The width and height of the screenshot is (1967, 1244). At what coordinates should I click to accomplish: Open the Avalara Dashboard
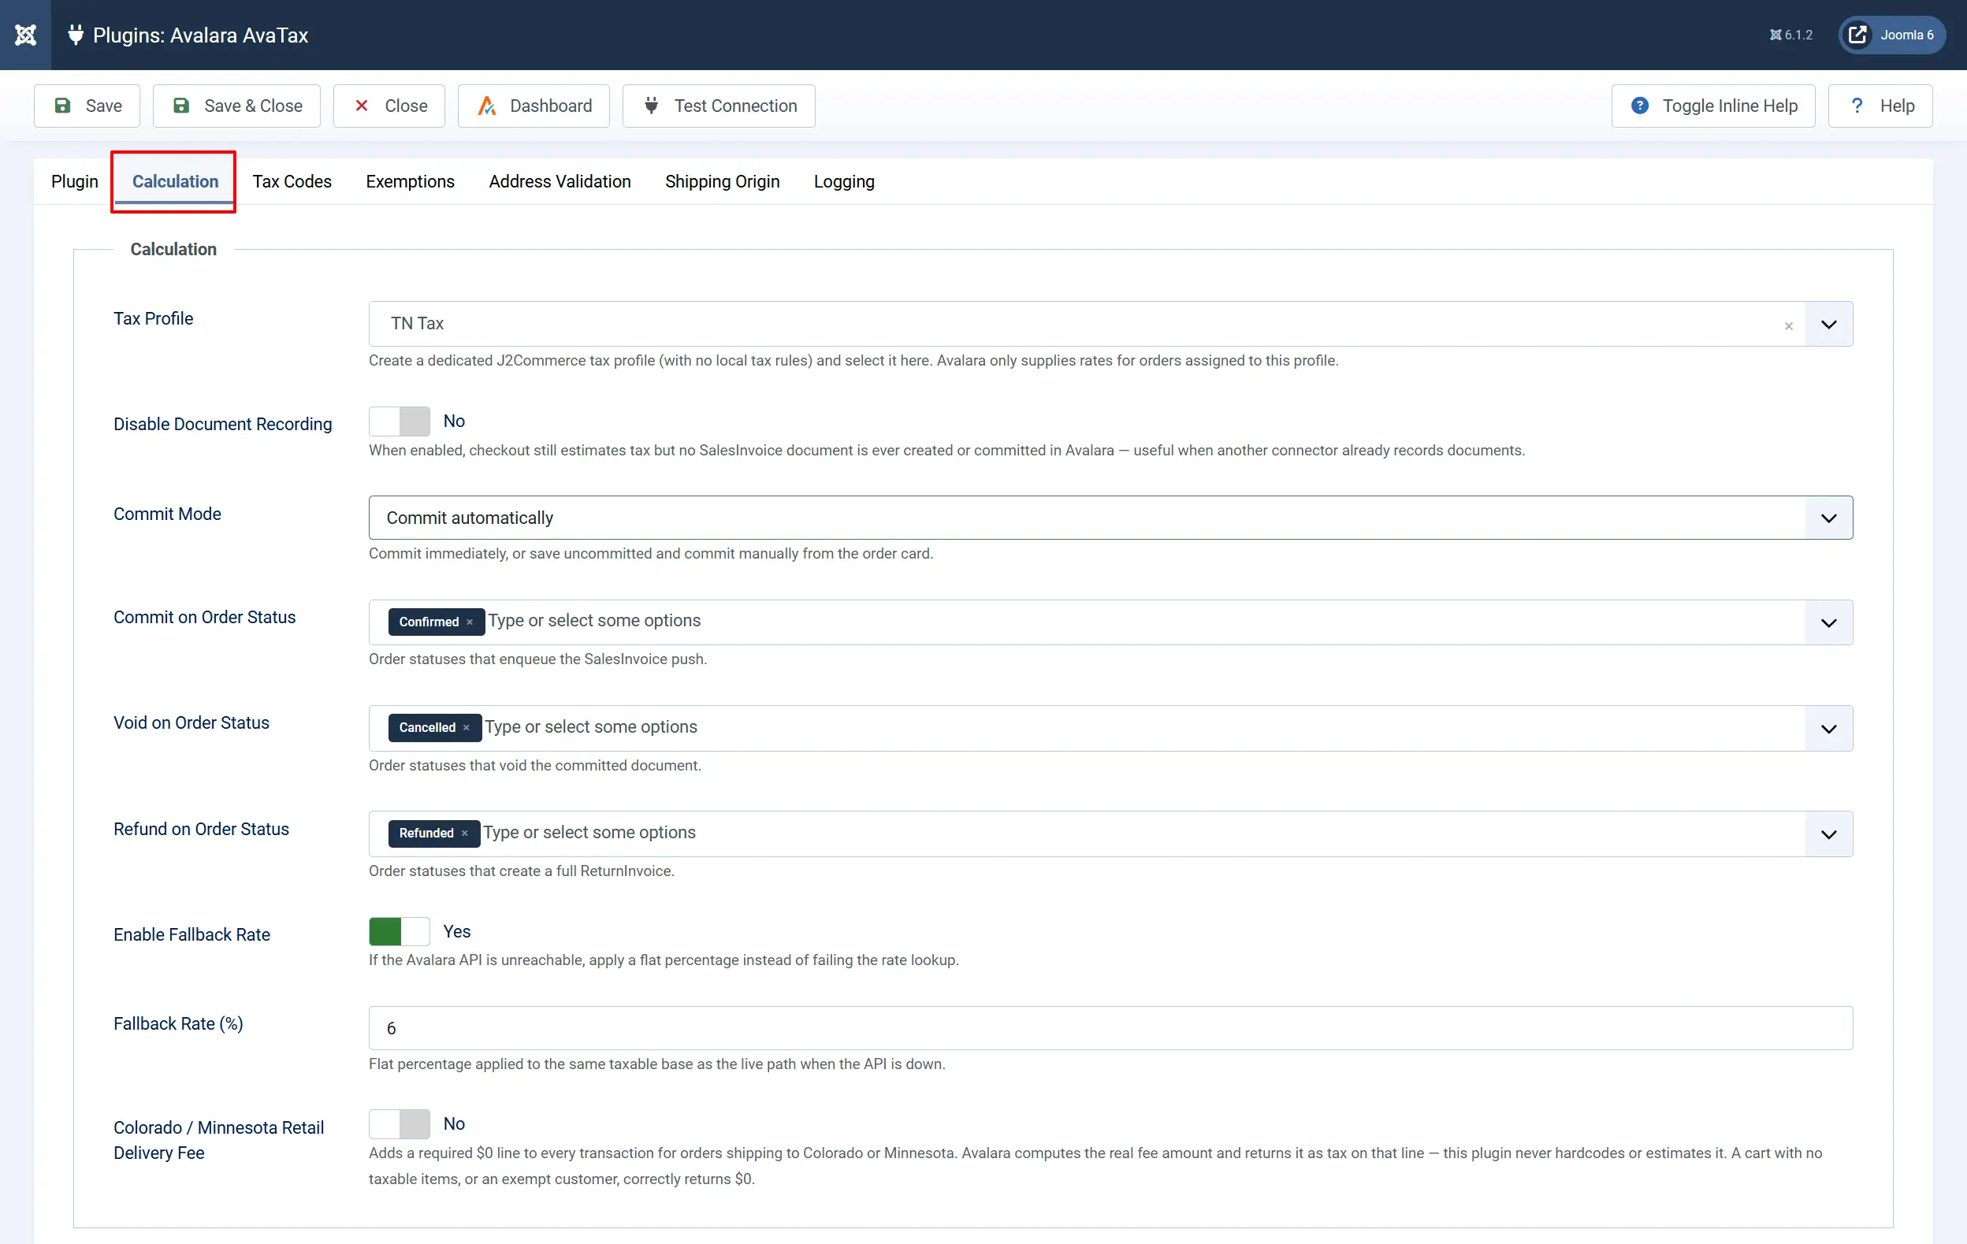coord(534,106)
